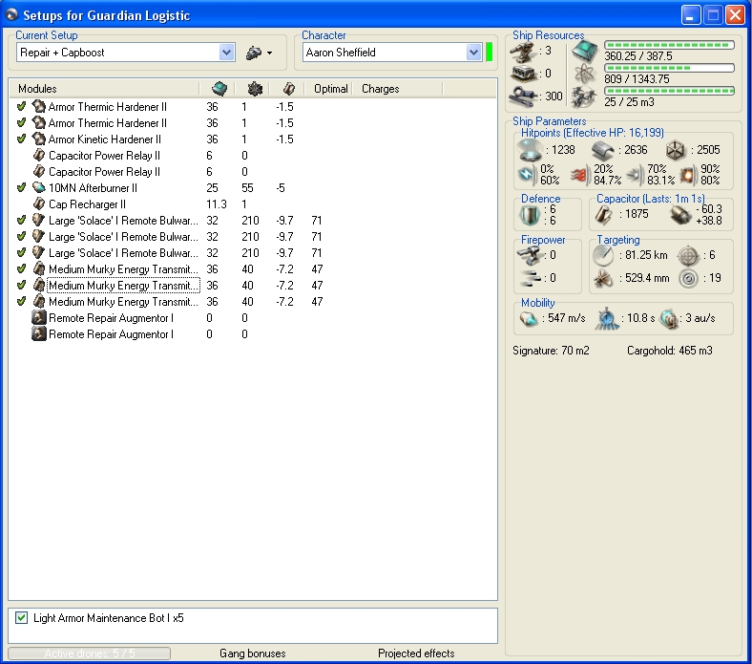This screenshot has width=752, height=664.
Task: Toggle the last Large 'Solace' Remote Bulwark checkmark
Action: [x=21, y=253]
